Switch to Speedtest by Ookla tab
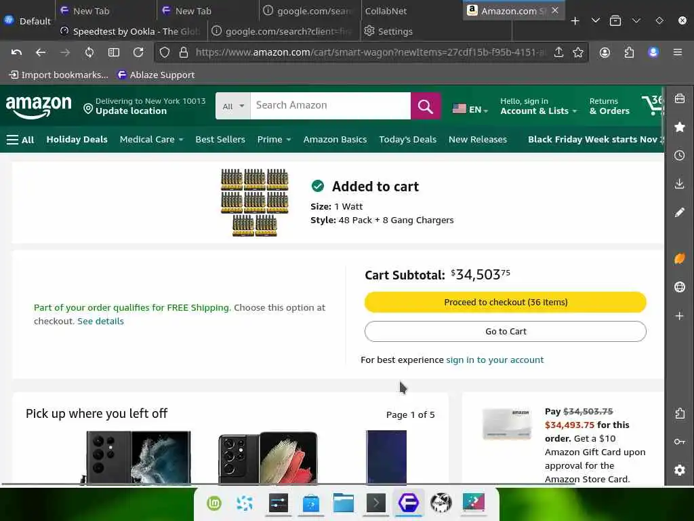 tap(131, 31)
